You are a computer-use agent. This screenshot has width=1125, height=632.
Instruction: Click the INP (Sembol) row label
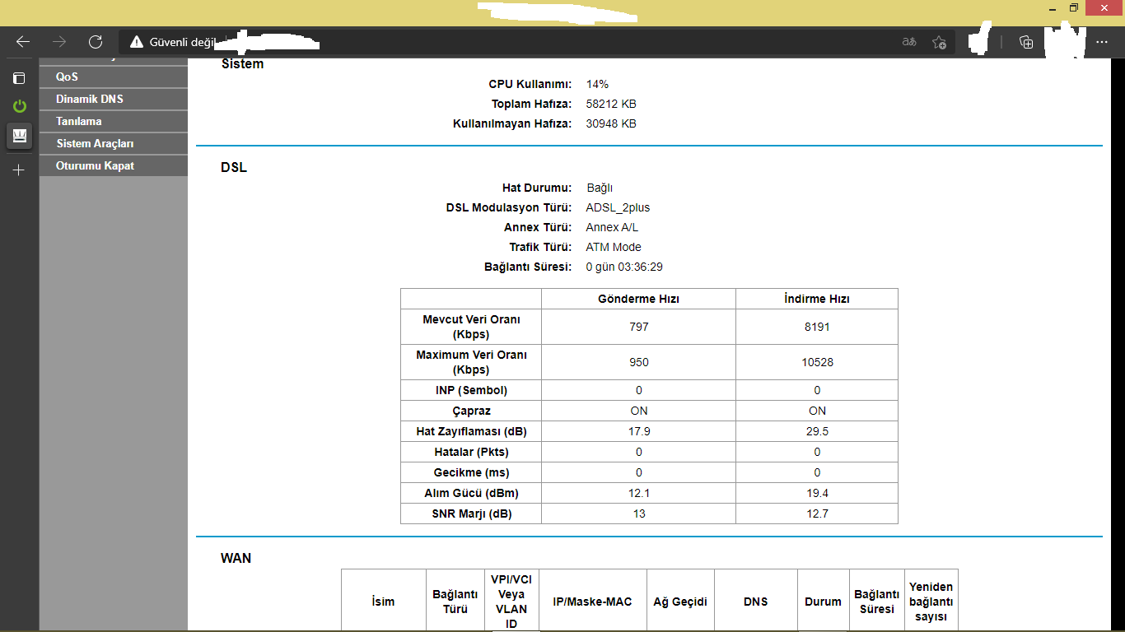coord(471,390)
